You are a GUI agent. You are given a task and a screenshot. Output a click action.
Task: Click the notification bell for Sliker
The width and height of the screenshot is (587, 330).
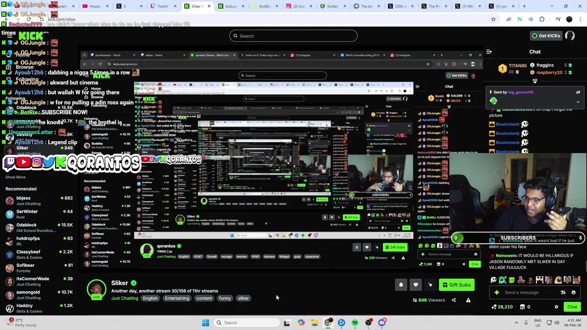(x=401, y=285)
